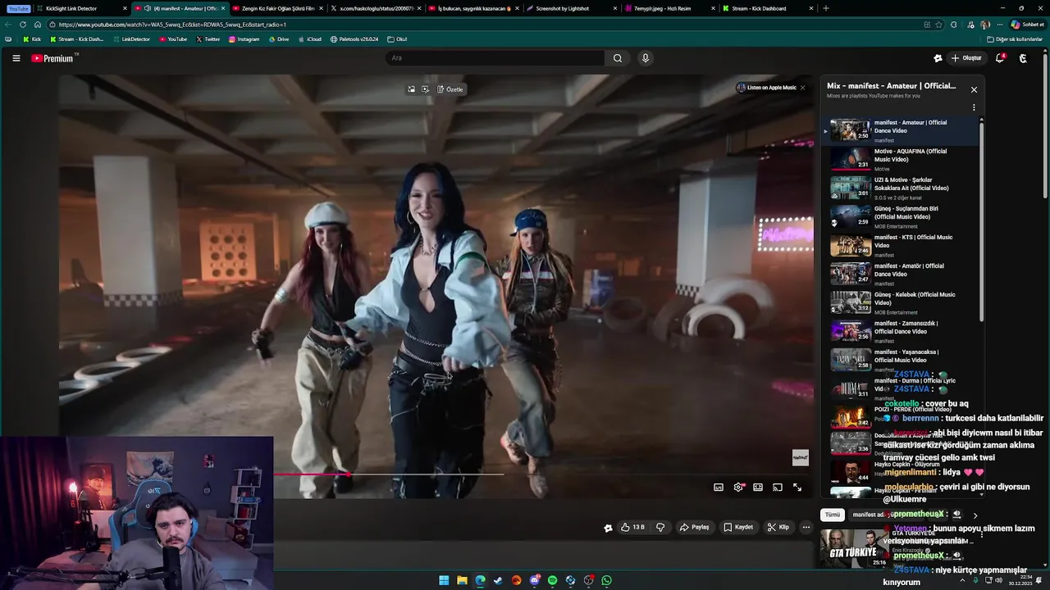Select UZI & Motive - Şarkılar Sokaklara Ait video

(x=901, y=188)
